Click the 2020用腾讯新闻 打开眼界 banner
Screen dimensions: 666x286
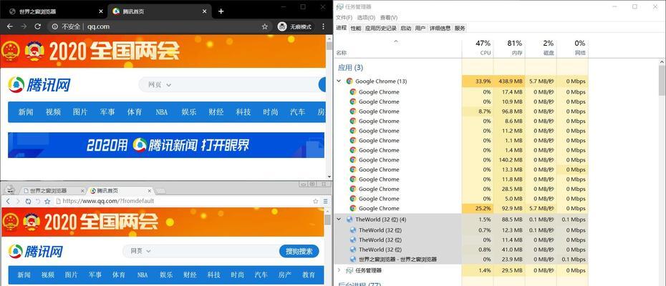[x=166, y=145]
